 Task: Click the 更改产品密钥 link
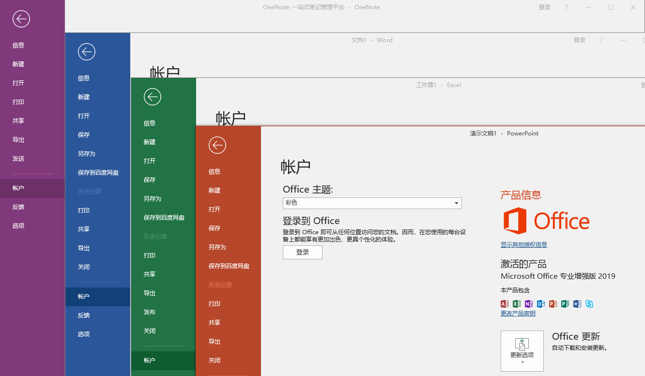coord(518,314)
